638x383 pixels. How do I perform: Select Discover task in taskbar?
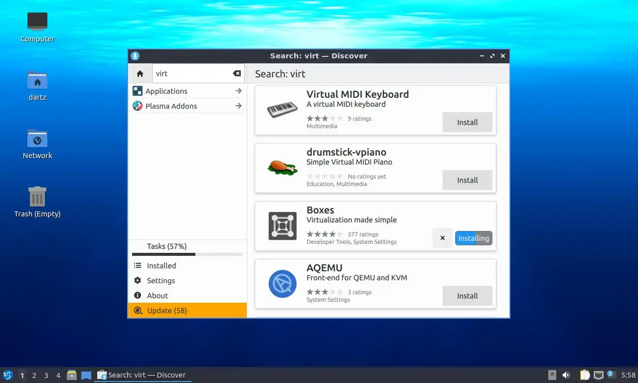point(143,375)
